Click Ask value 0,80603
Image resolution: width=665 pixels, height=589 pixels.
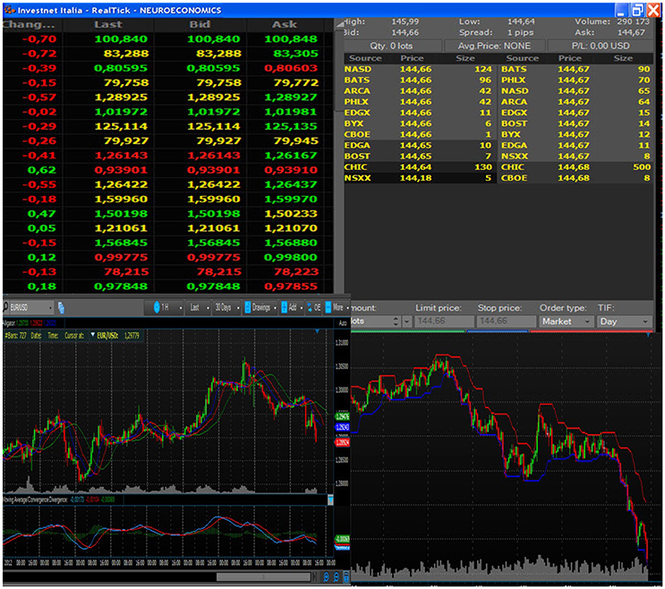pyautogui.click(x=291, y=68)
